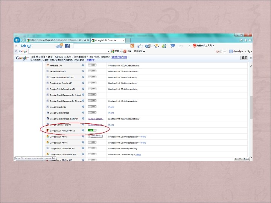The width and height of the screenshot is (271, 203).
Task: Click the scrollbar down arrow
Action: [251, 157]
